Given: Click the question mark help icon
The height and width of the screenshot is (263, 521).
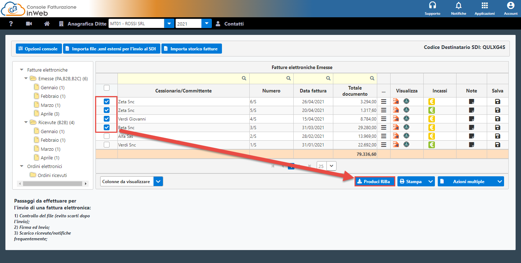Looking at the screenshot, I should coord(11,24).
